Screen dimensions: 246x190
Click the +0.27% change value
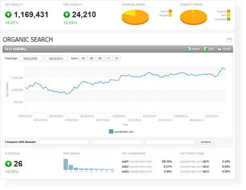[x=12, y=23]
